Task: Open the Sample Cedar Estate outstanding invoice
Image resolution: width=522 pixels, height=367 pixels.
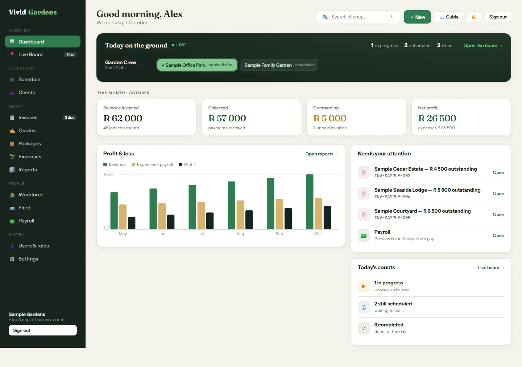Action: (x=498, y=172)
